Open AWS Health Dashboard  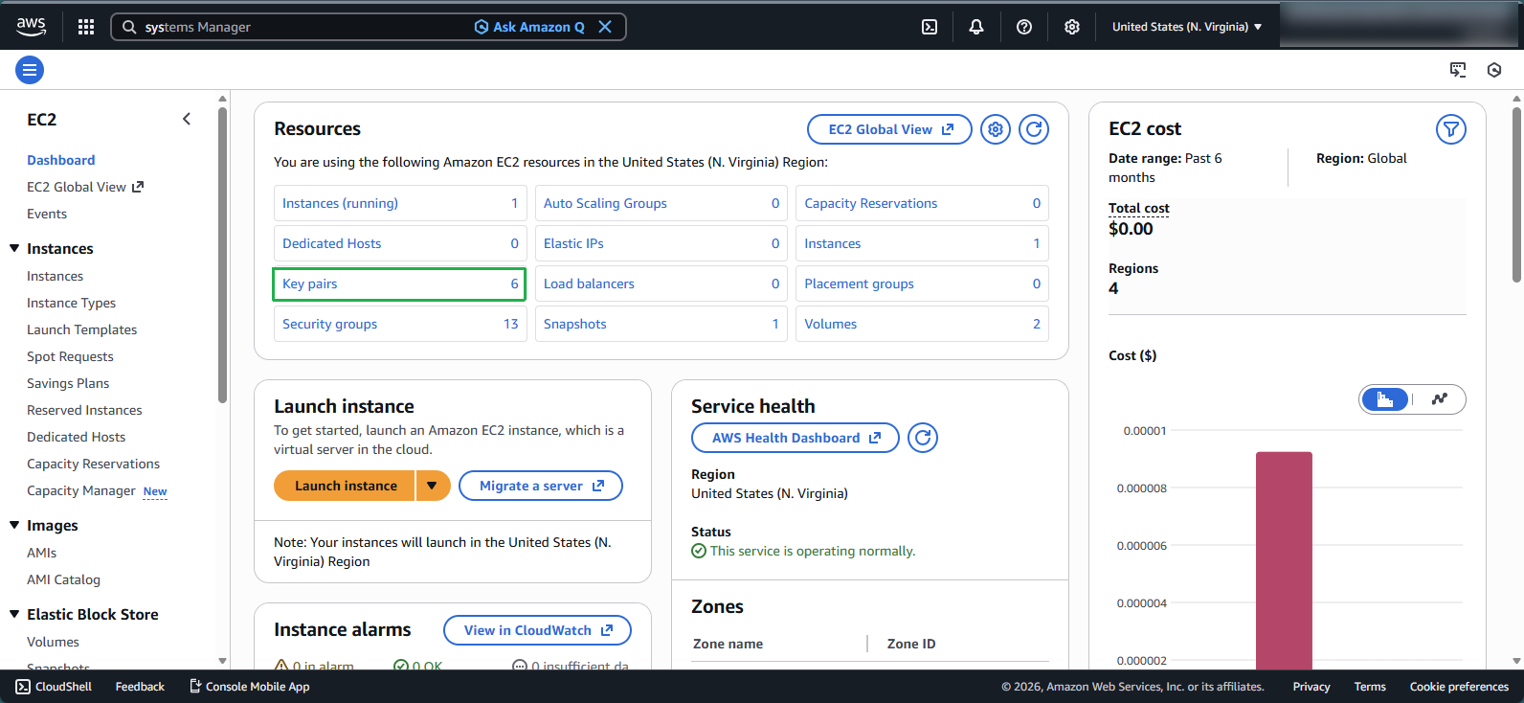[796, 438]
